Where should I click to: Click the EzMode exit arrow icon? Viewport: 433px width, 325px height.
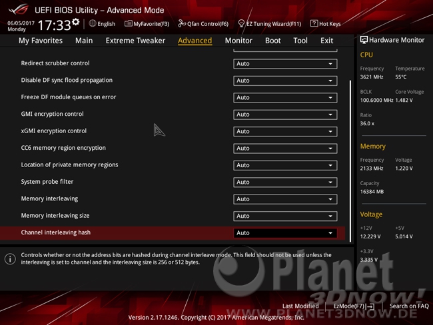pyautogui.click(x=370, y=306)
